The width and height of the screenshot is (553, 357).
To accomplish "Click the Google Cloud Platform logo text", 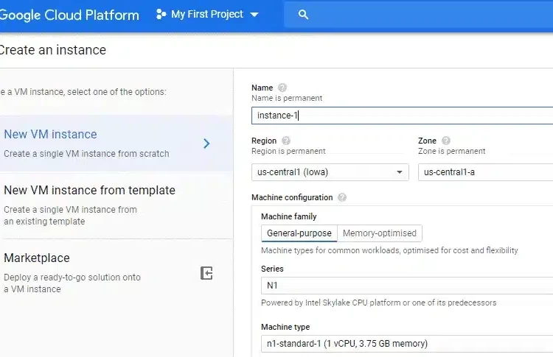I will [x=69, y=15].
